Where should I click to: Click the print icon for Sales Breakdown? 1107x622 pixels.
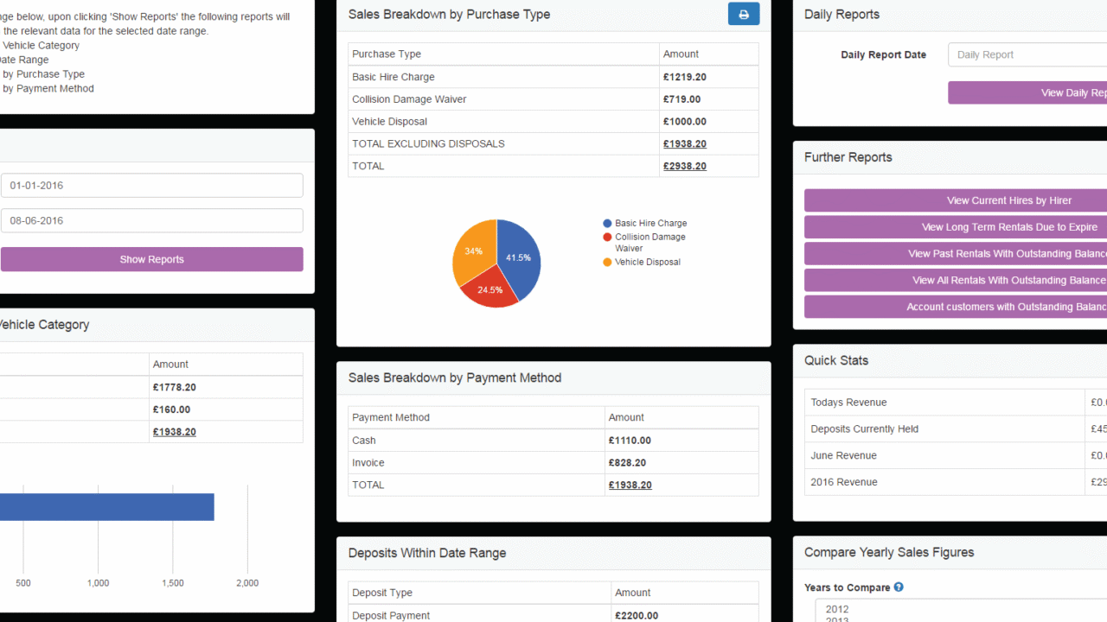point(743,14)
